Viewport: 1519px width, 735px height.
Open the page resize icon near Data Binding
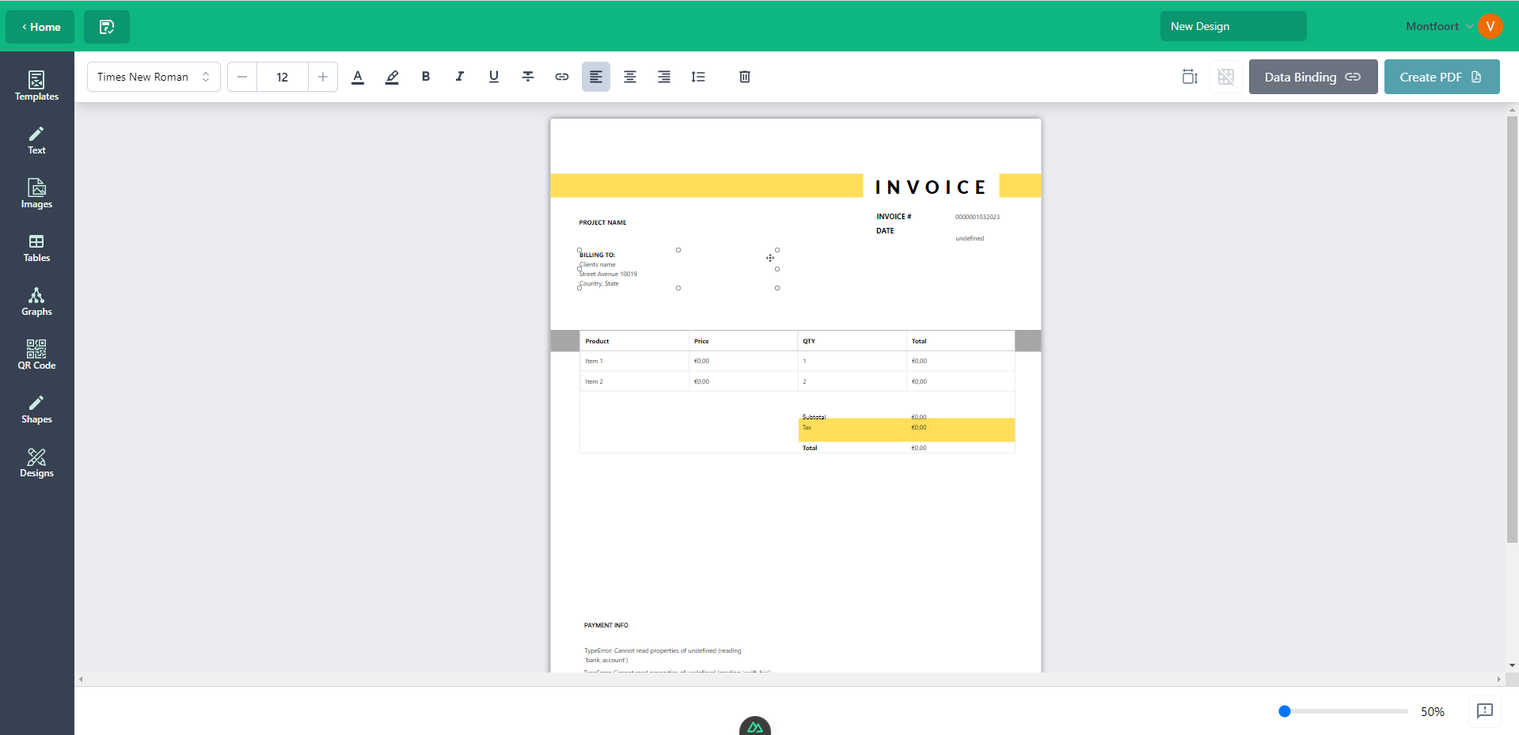(1189, 77)
